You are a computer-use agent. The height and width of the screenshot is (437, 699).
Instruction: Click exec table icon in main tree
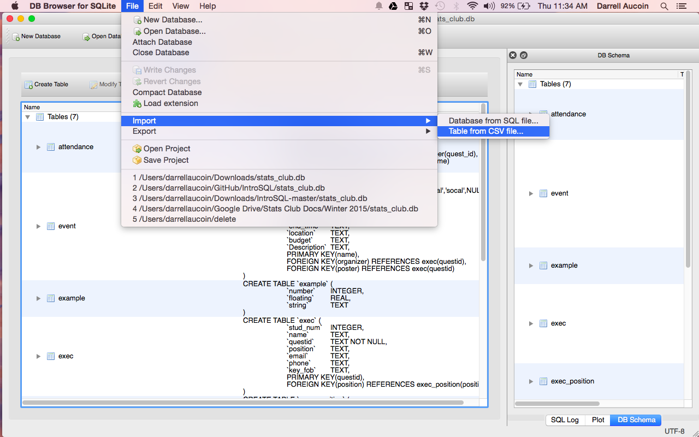[x=51, y=356]
